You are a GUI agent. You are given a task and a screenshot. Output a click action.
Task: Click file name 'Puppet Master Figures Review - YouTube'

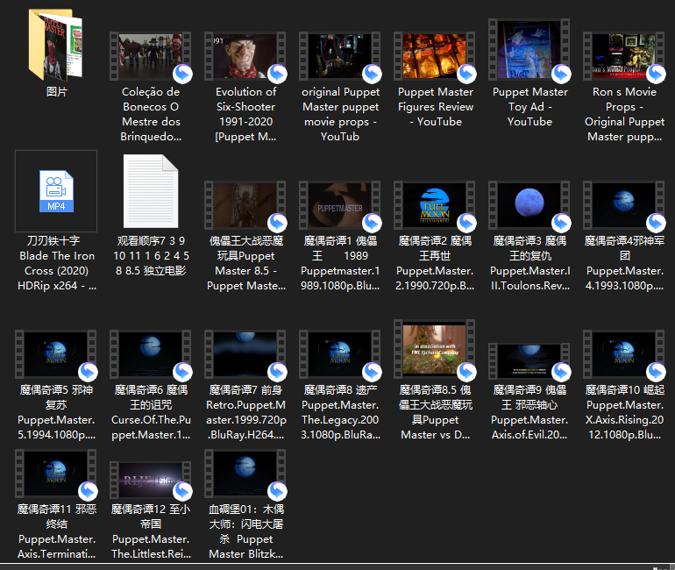[x=435, y=107]
